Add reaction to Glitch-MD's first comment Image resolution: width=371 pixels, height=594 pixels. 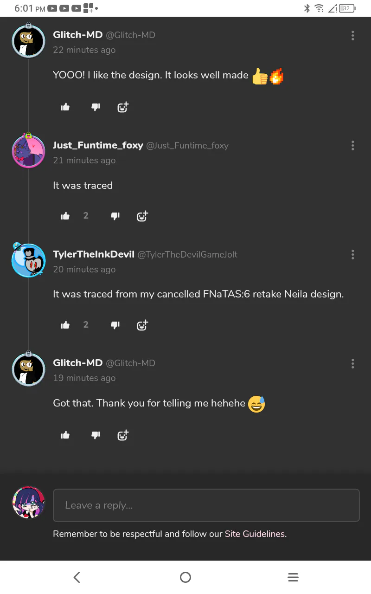tap(123, 107)
